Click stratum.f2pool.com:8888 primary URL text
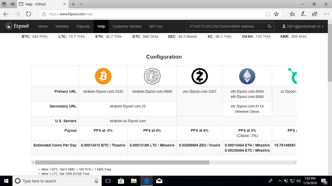332x186 pixels. 152,91
